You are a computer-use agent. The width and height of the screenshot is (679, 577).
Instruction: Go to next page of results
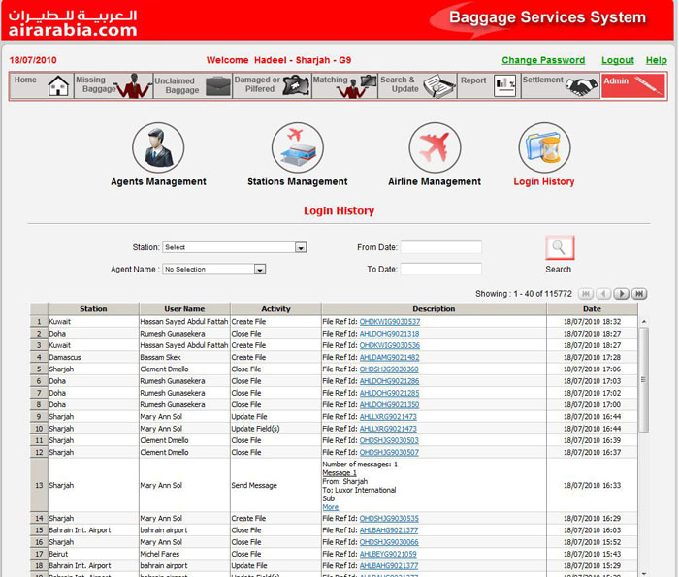pyautogui.click(x=623, y=293)
